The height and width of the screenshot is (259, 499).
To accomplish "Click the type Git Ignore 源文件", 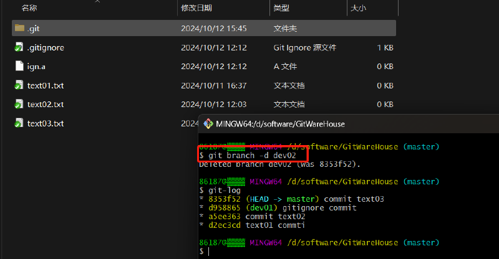I will 305,48.
